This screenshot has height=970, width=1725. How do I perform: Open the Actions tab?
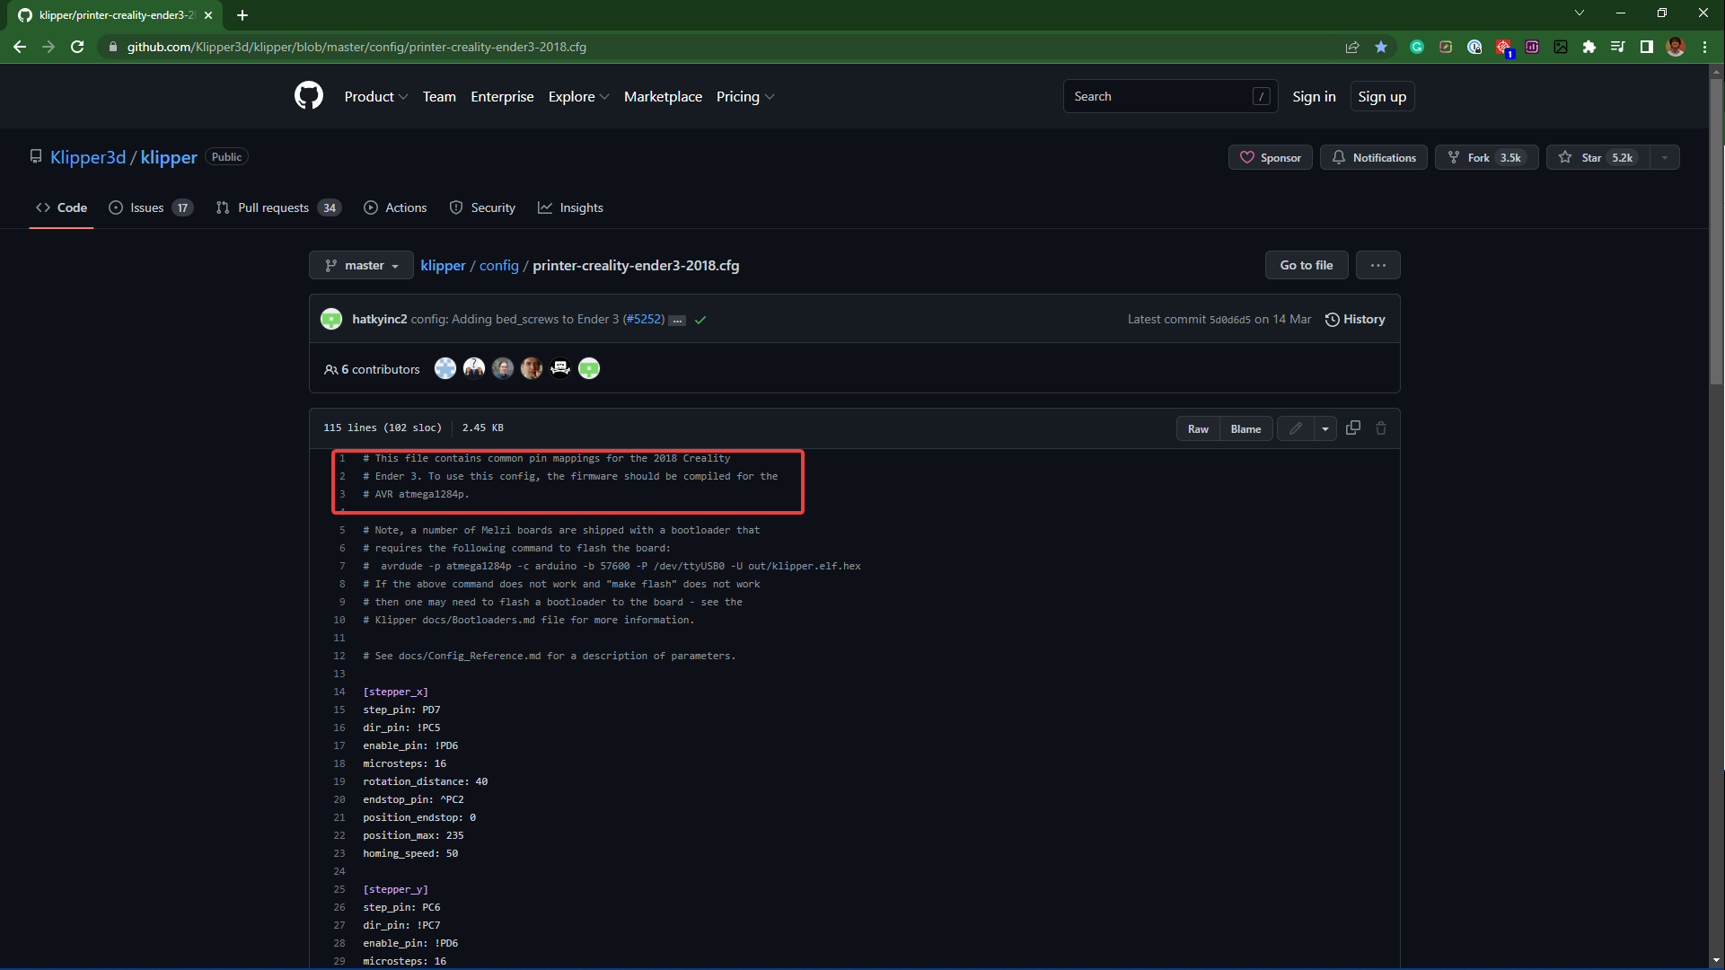pos(395,207)
